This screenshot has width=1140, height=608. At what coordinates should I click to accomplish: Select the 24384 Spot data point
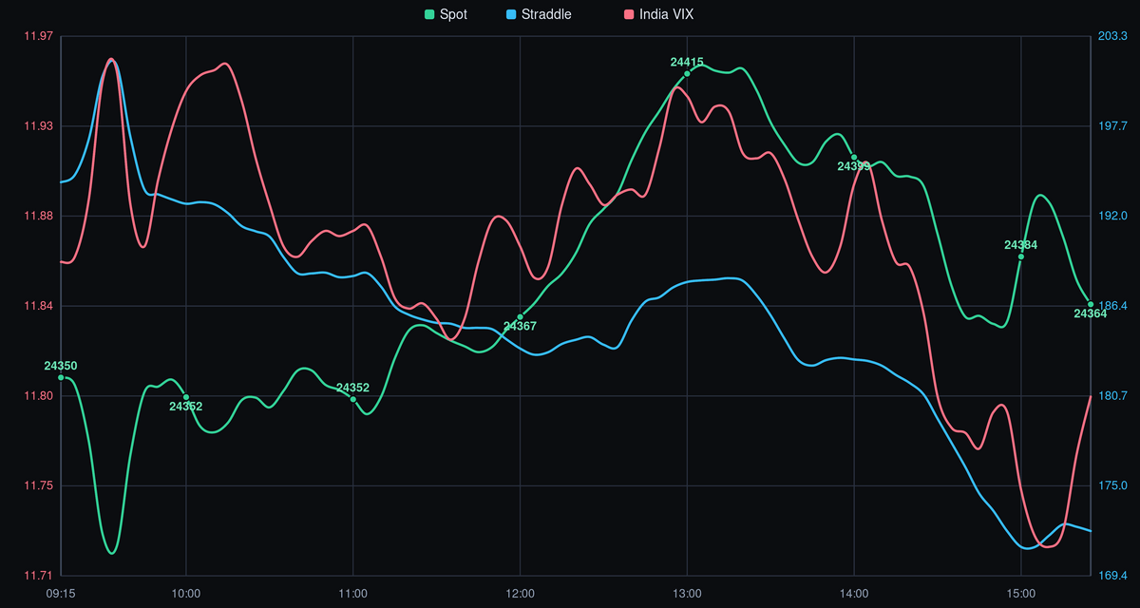click(x=1021, y=256)
